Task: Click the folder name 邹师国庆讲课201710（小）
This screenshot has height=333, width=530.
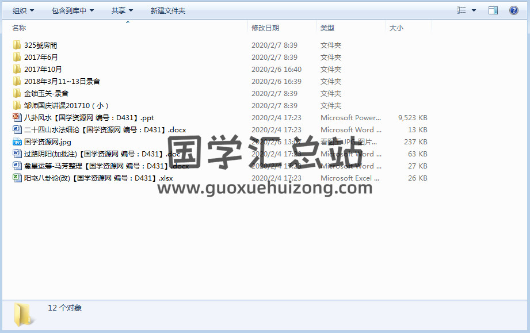Action: pos(66,106)
